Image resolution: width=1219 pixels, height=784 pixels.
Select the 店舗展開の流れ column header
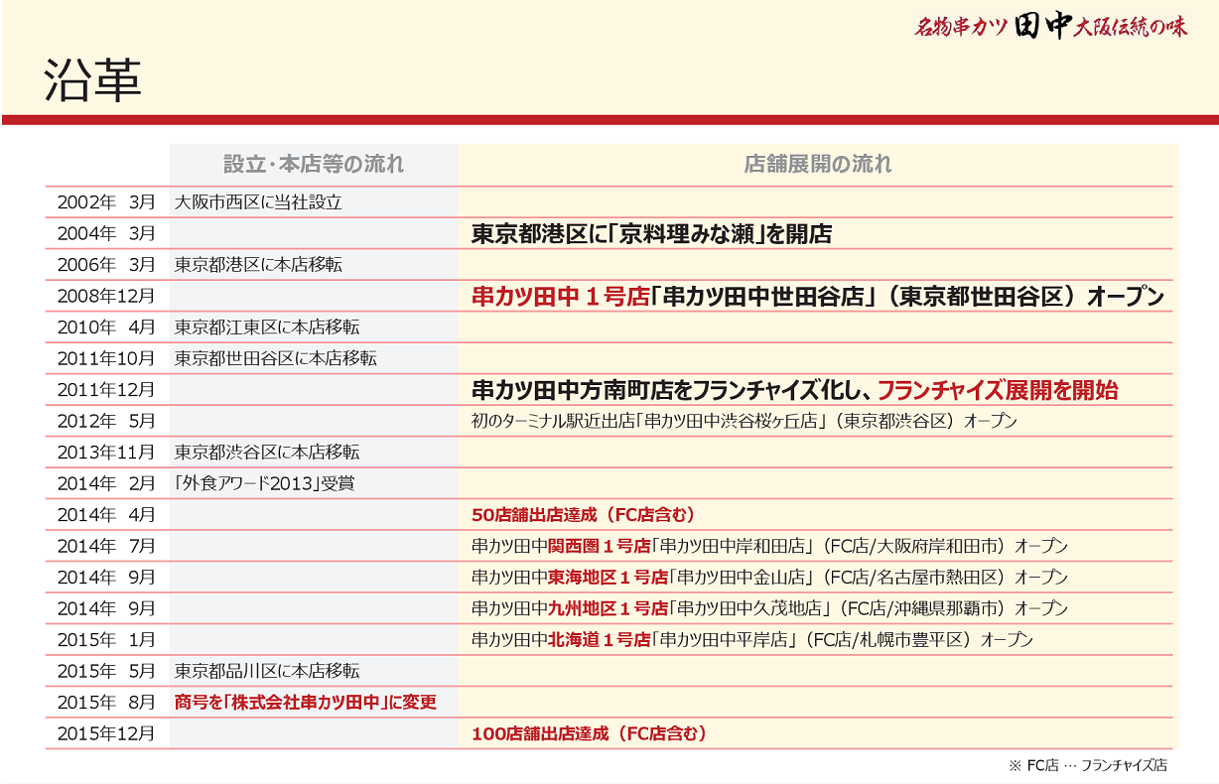pos(818,165)
